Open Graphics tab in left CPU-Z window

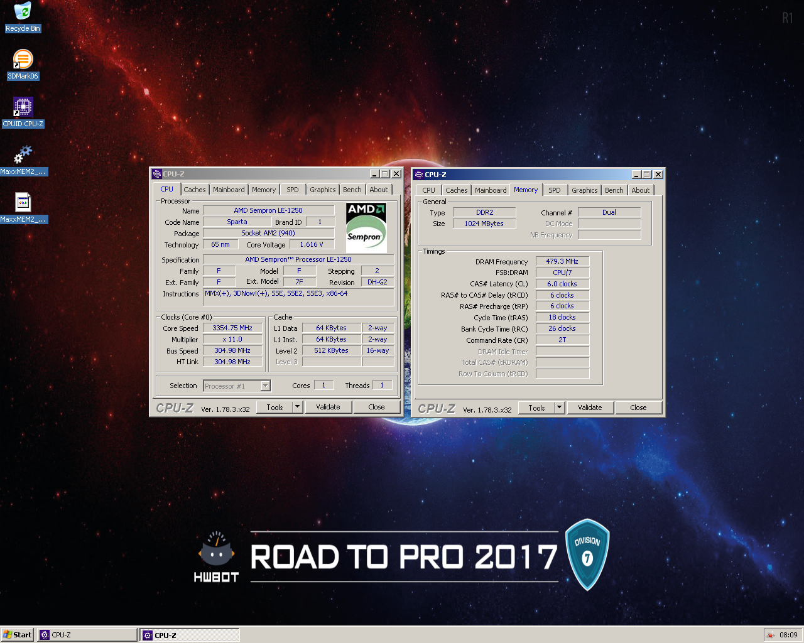pos(323,190)
